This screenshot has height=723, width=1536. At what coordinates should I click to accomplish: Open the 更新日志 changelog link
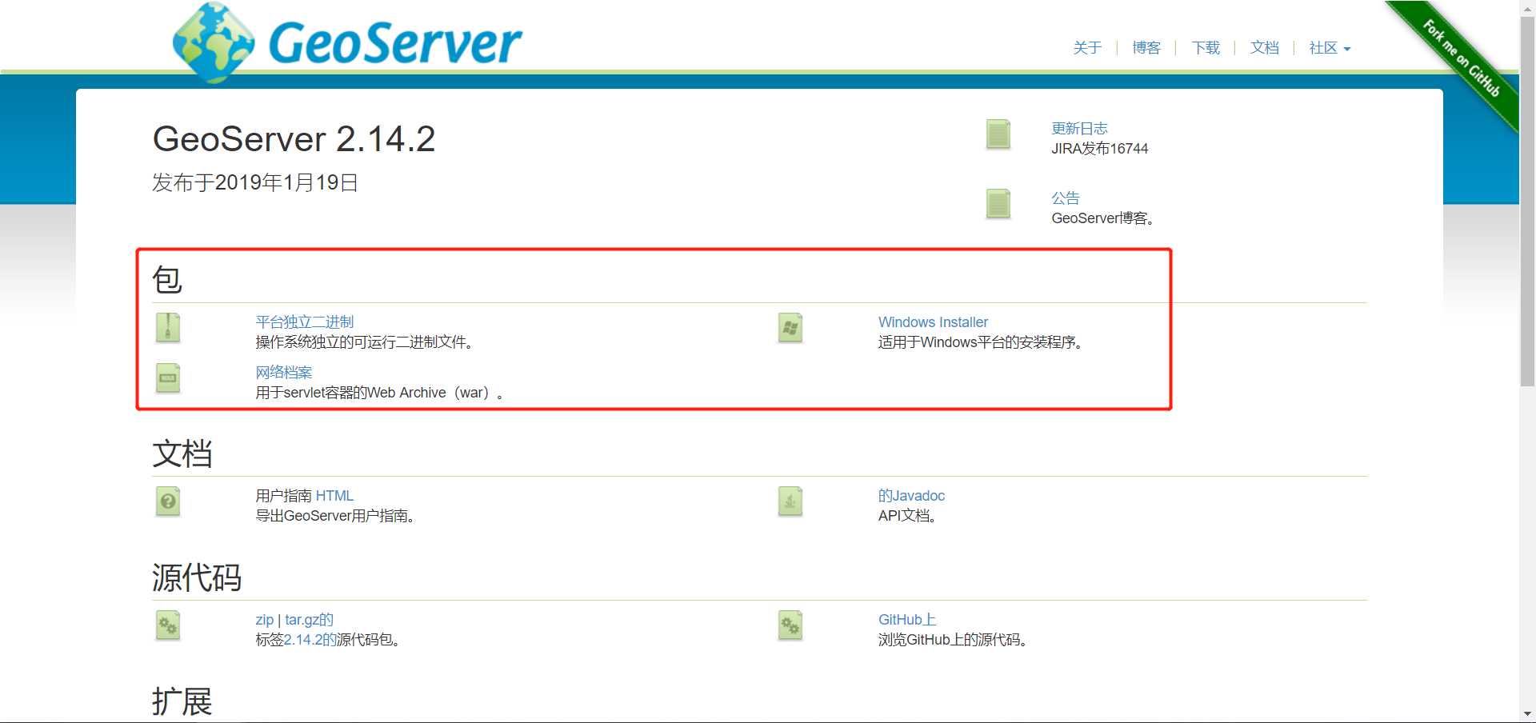(x=1079, y=129)
